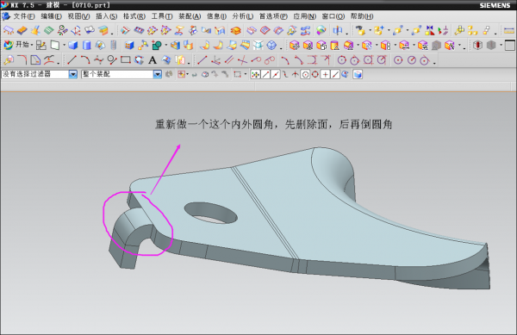This screenshot has width=517, height=335.
Task: Open the 文件(F) menu
Action: pos(24,16)
